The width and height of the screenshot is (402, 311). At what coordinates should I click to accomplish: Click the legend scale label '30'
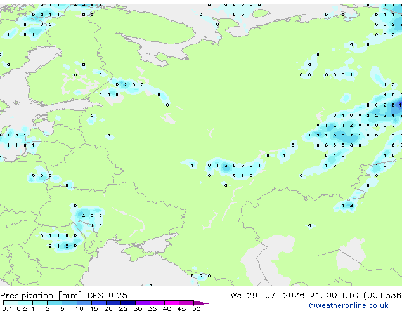coord(138,308)
